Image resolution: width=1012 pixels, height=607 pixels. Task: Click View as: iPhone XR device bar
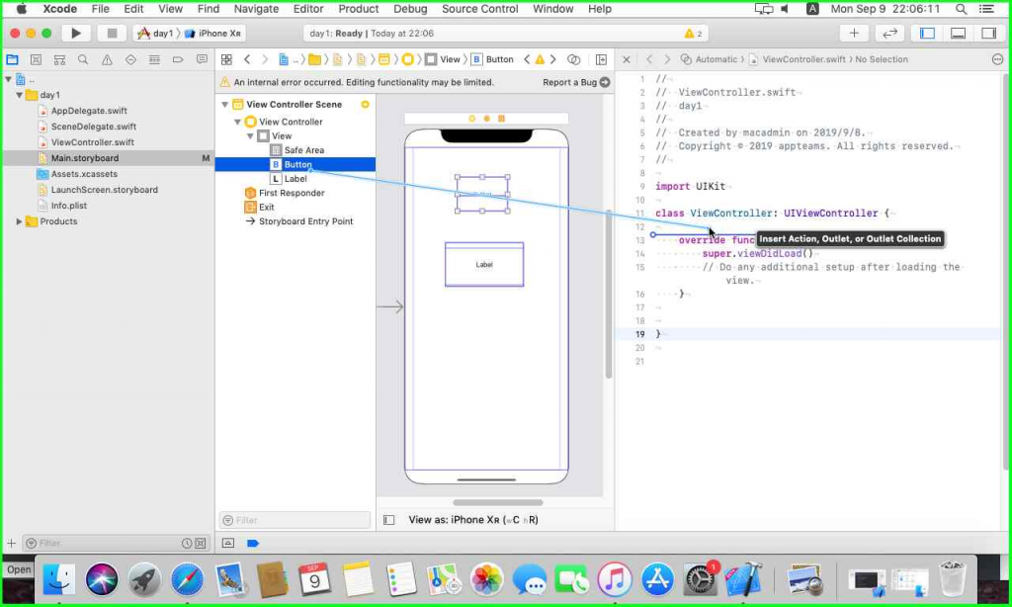473,520
